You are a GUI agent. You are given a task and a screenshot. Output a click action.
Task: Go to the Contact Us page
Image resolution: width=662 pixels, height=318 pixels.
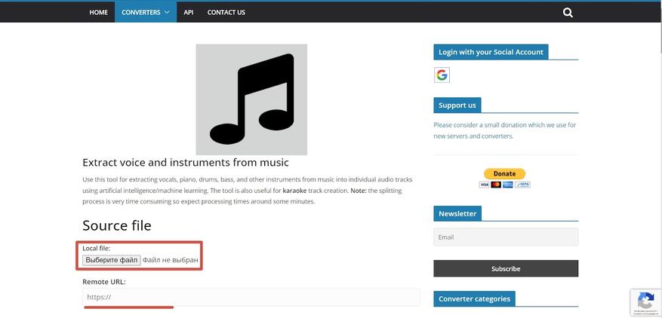(226, 12)
